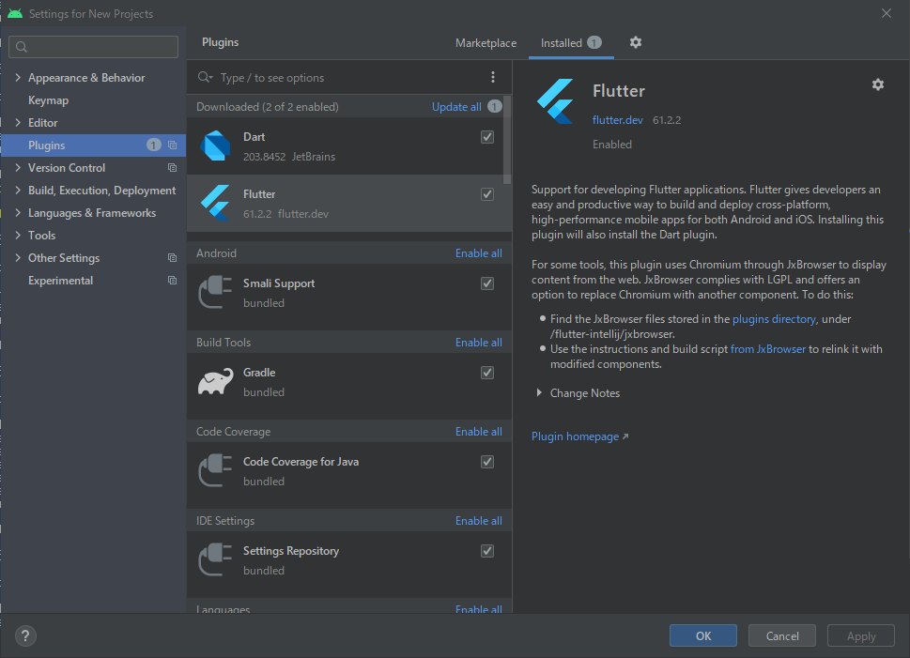
Task: Expand the Change Notes disclosure triangle
Action: click(x=539, y=392)
